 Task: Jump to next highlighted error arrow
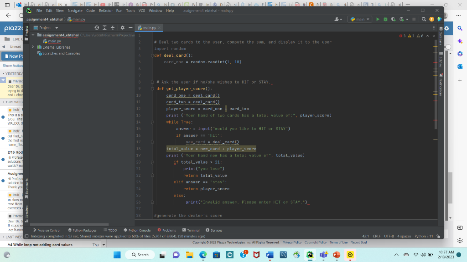coord(434,36)
